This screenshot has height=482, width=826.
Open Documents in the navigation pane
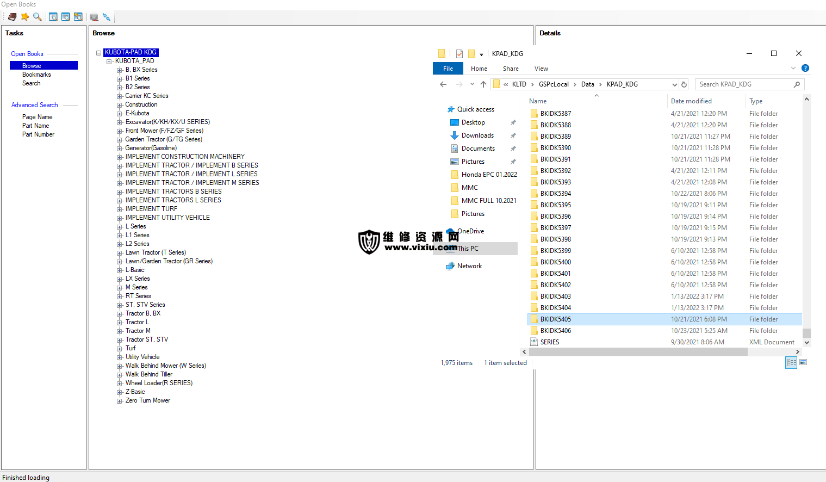(478, 149)
